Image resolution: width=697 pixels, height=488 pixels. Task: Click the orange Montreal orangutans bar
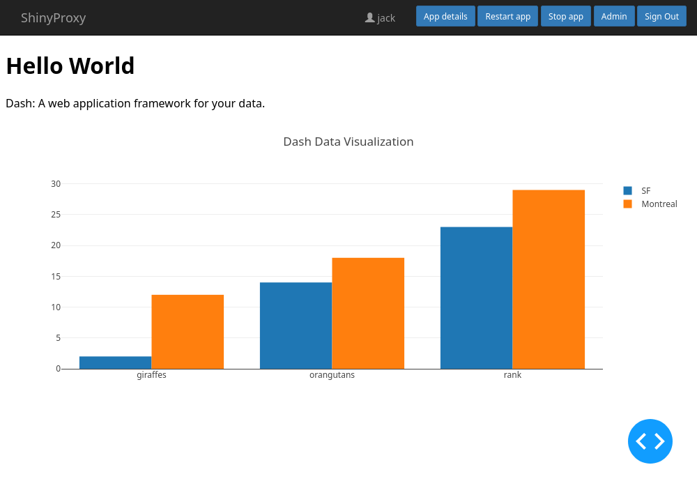(x=368, y=313)
